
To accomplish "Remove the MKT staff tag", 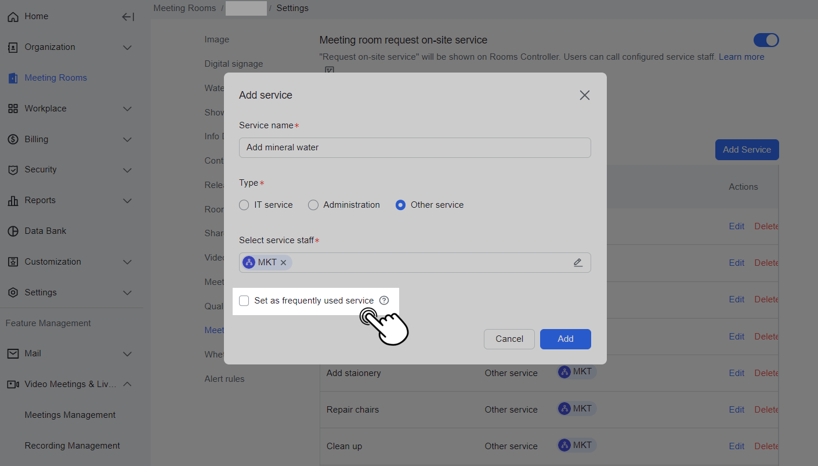I will (283, 262).
